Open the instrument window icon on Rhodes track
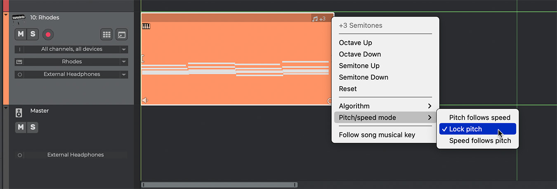This screenshot has height=189, width=557. [122, 35]
